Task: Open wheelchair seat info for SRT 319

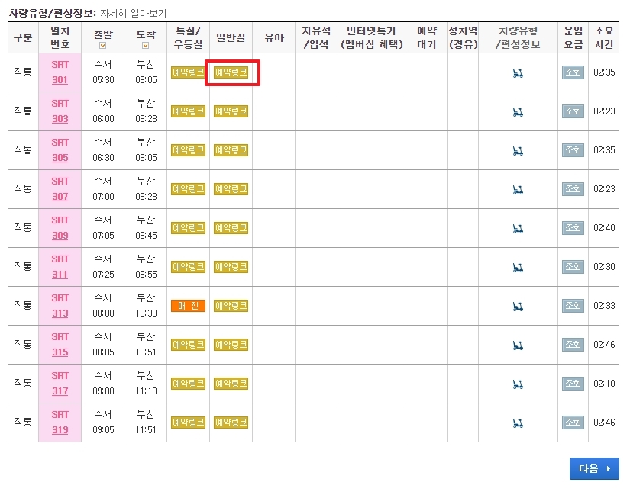Action: pos(518,423)
